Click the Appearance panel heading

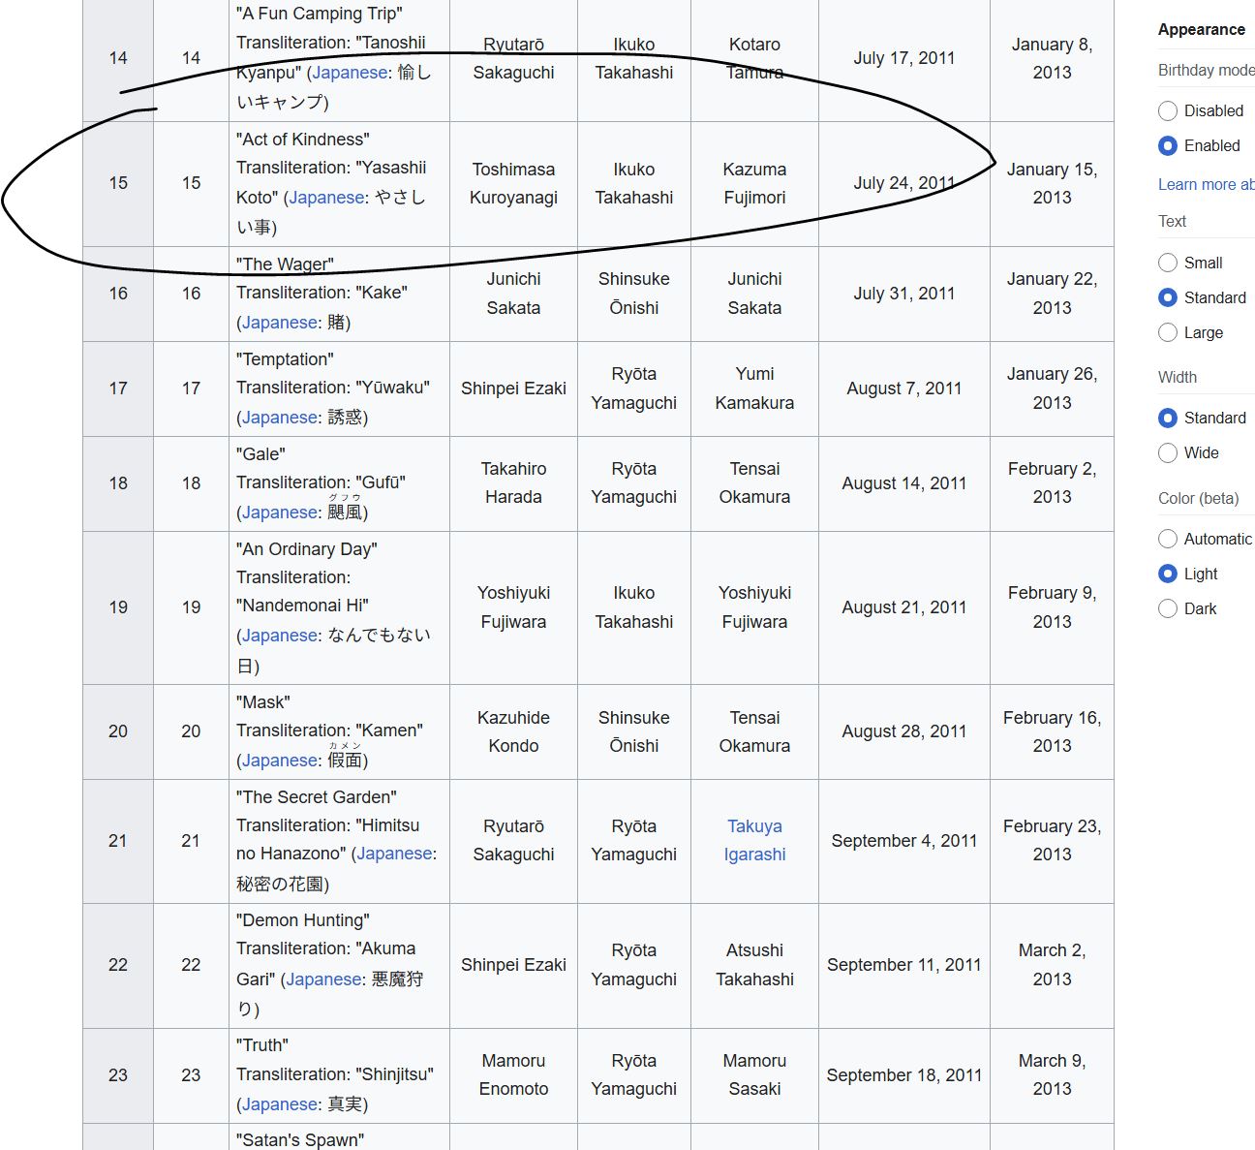click(1202, 29)
